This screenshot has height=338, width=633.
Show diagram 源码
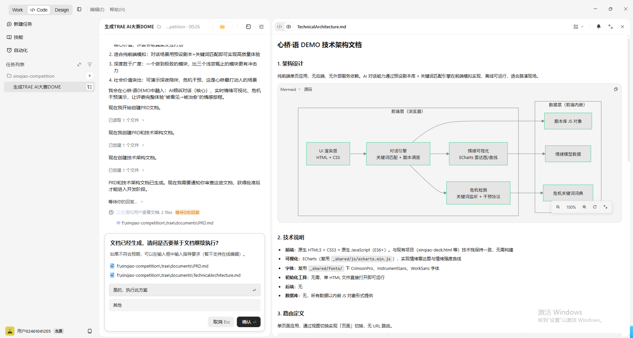[x=308, y=90]
